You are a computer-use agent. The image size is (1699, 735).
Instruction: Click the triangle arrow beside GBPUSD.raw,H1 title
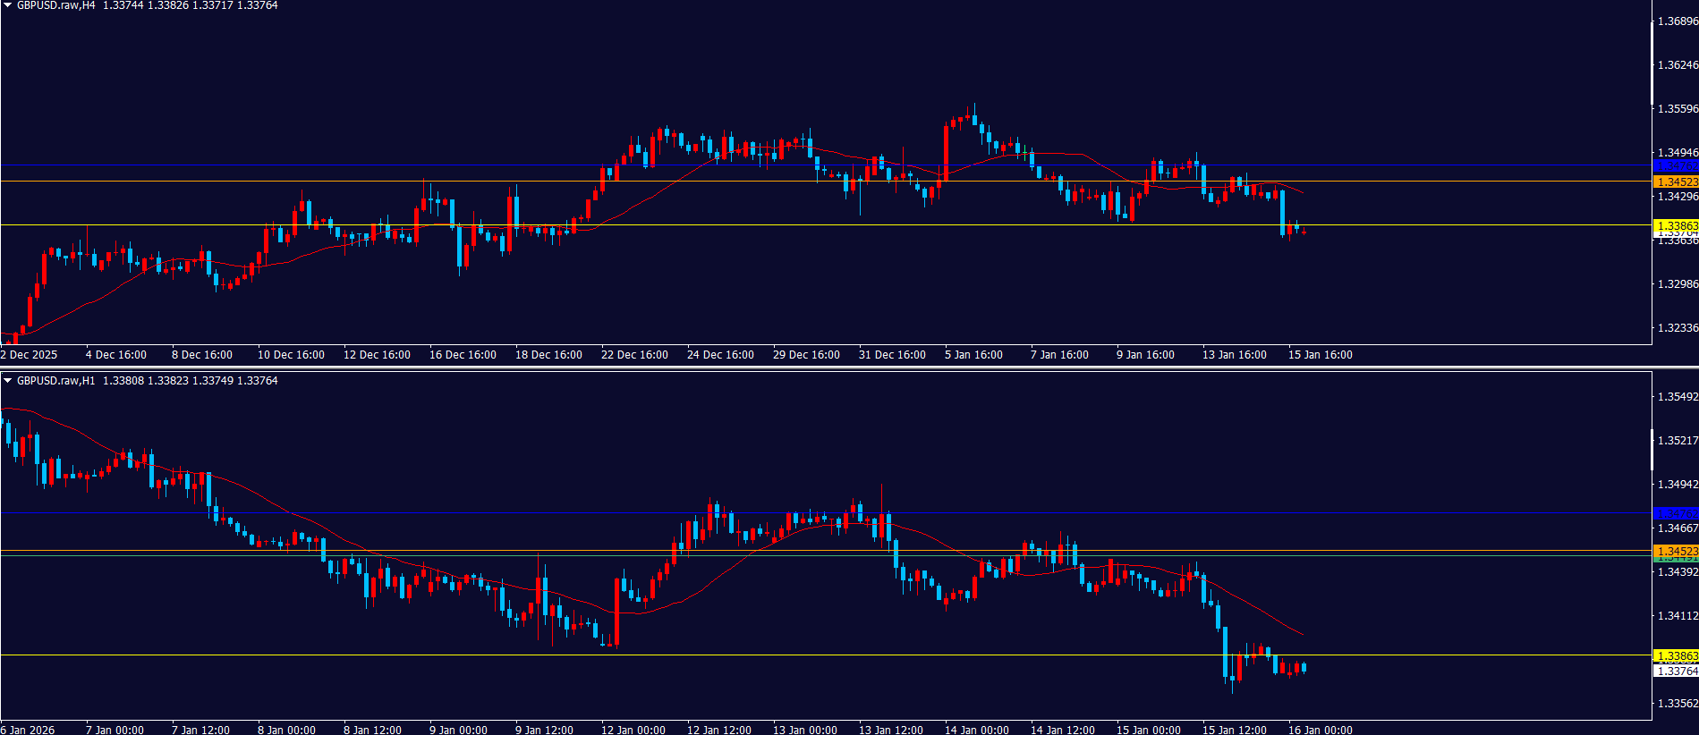click(x=8, y=381)
